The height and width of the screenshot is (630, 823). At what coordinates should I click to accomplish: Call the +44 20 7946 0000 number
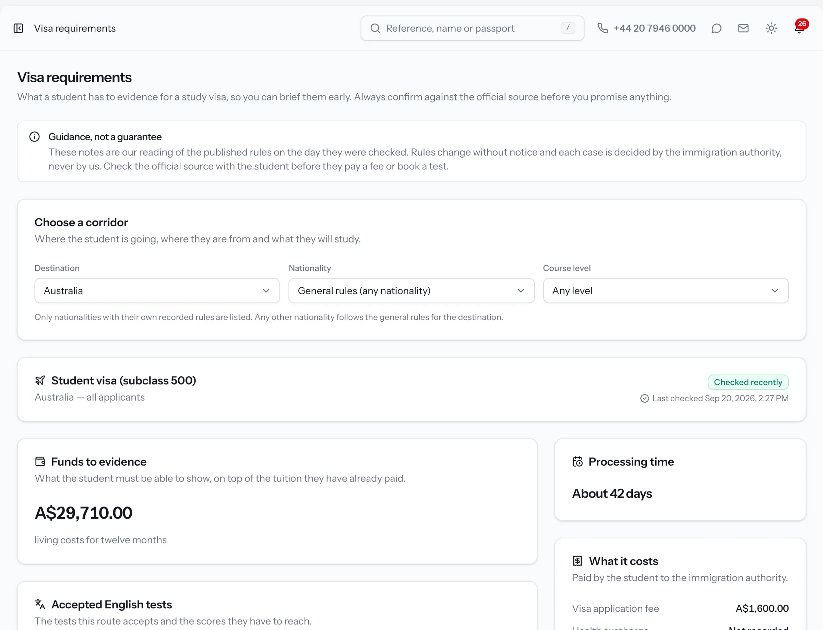(x=654, y=28)
